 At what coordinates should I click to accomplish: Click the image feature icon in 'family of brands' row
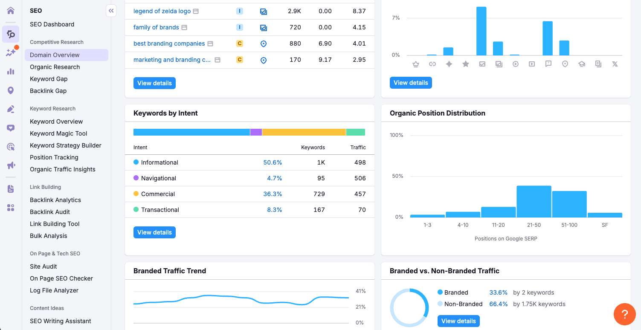(x=264, y=28)
